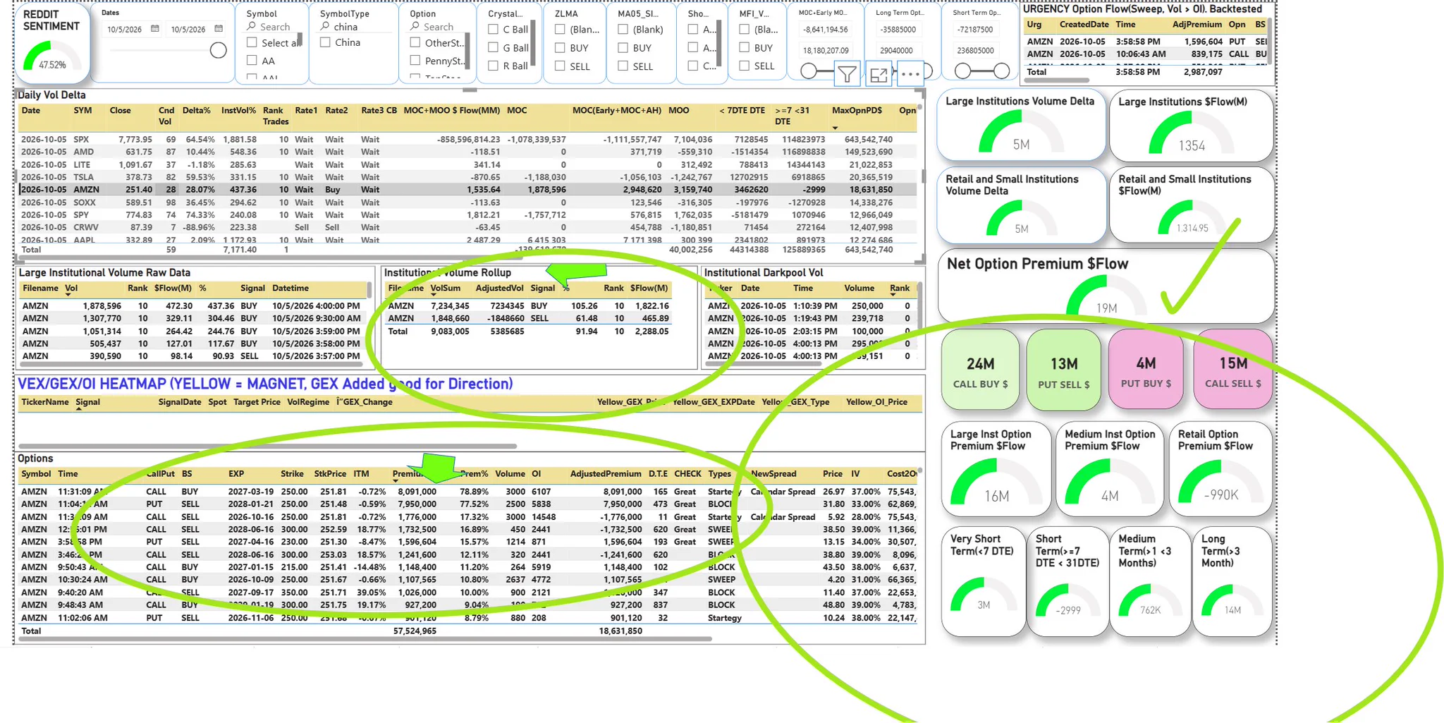Enable the China symbol type checkbox

click(x=325, y=42)
